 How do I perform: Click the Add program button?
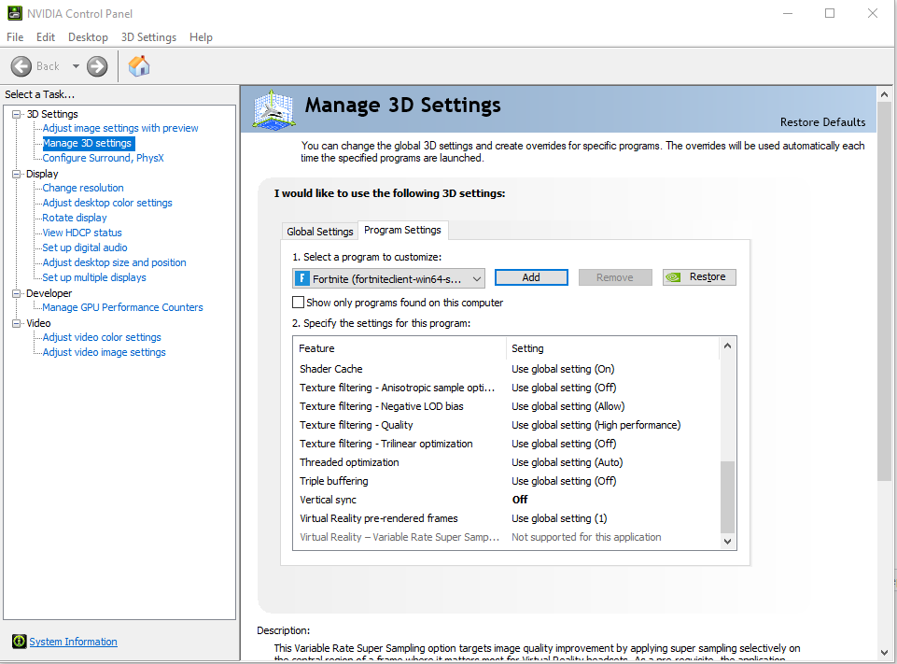pyautogui.click(x=531, y=277)
